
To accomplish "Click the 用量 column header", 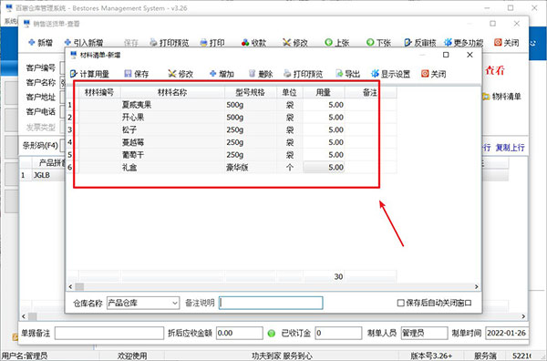I will point(324,92).
